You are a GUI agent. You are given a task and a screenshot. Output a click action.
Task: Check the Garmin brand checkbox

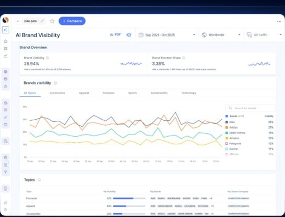click(227, 149)
